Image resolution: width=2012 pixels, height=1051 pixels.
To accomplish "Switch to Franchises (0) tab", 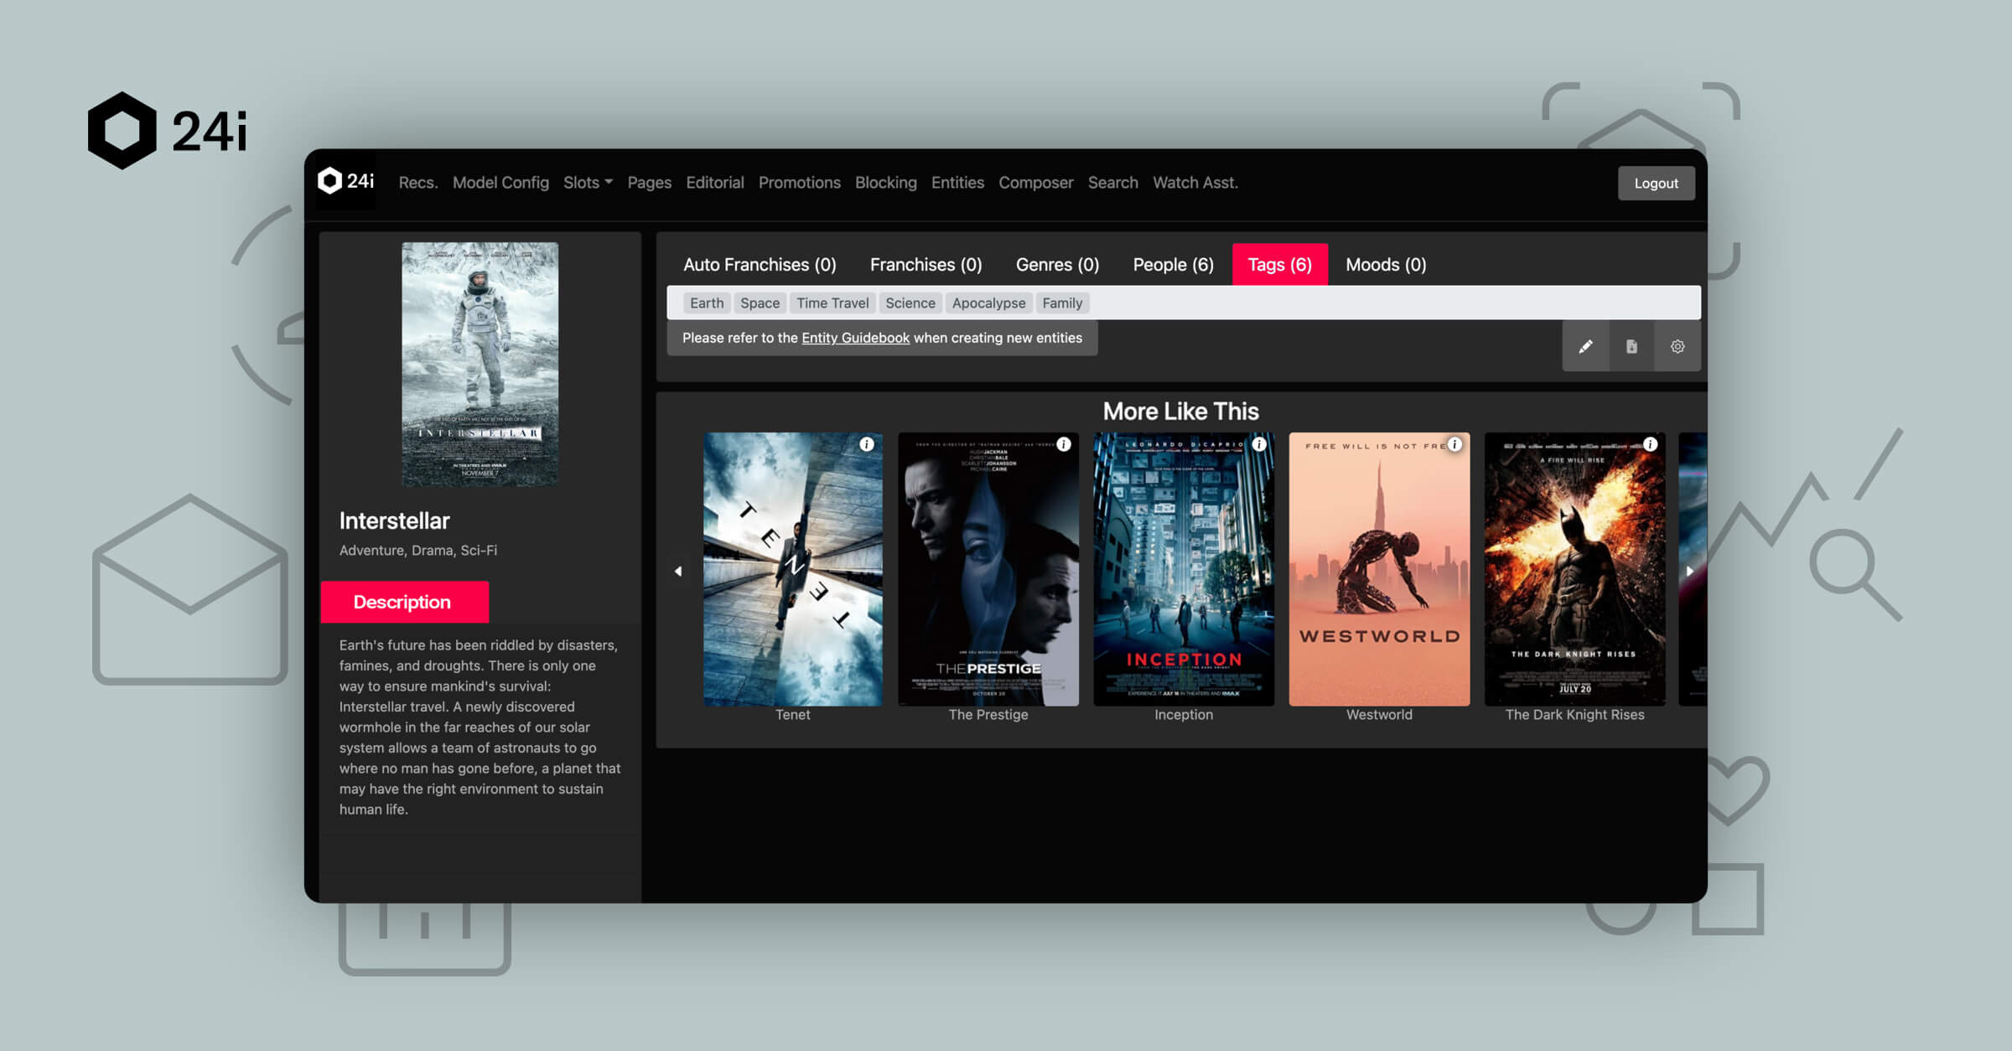I will 926,265.
